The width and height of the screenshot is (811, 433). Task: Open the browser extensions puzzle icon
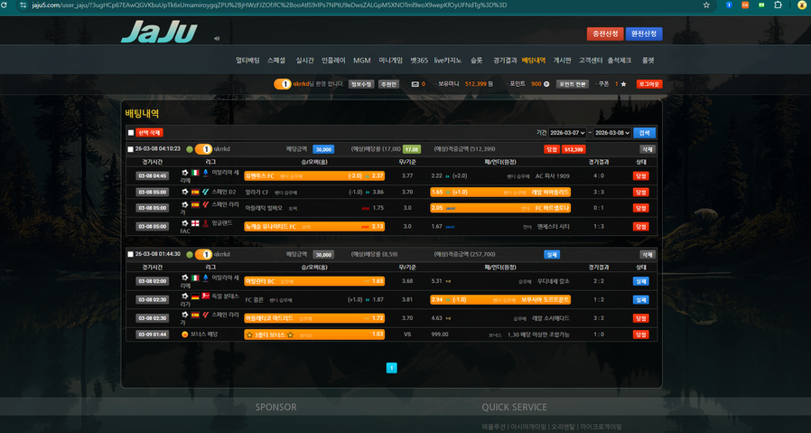click(778, 5)
